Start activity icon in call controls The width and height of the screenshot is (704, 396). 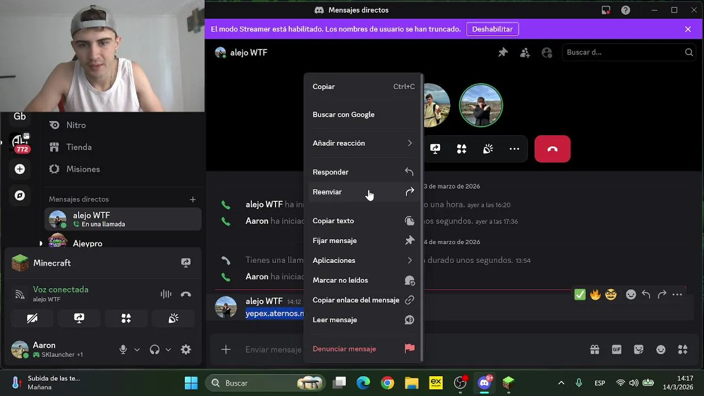pyautogui.click(x=461, y=149)
